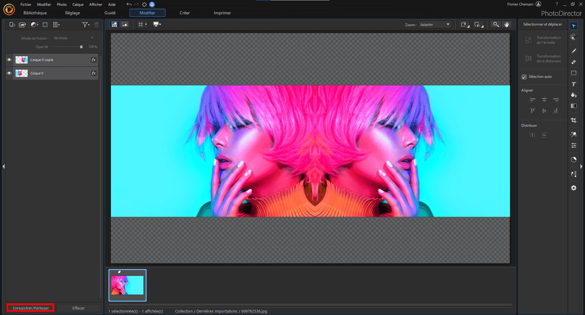Click the Enregistrer/Partager button
This screenshot has width=585, height=315.
[31, 308]
